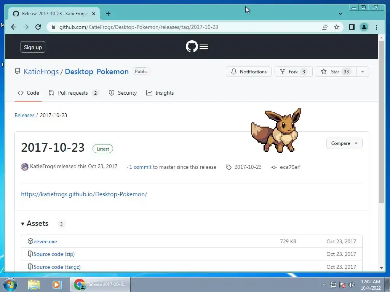The width and height of the screenshot is (390, 292).
Task: Switch to the Security tab
Action: 123,93
